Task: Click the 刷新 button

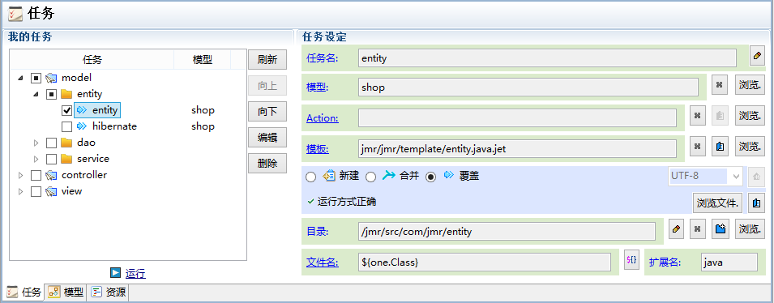Action: 267,60
